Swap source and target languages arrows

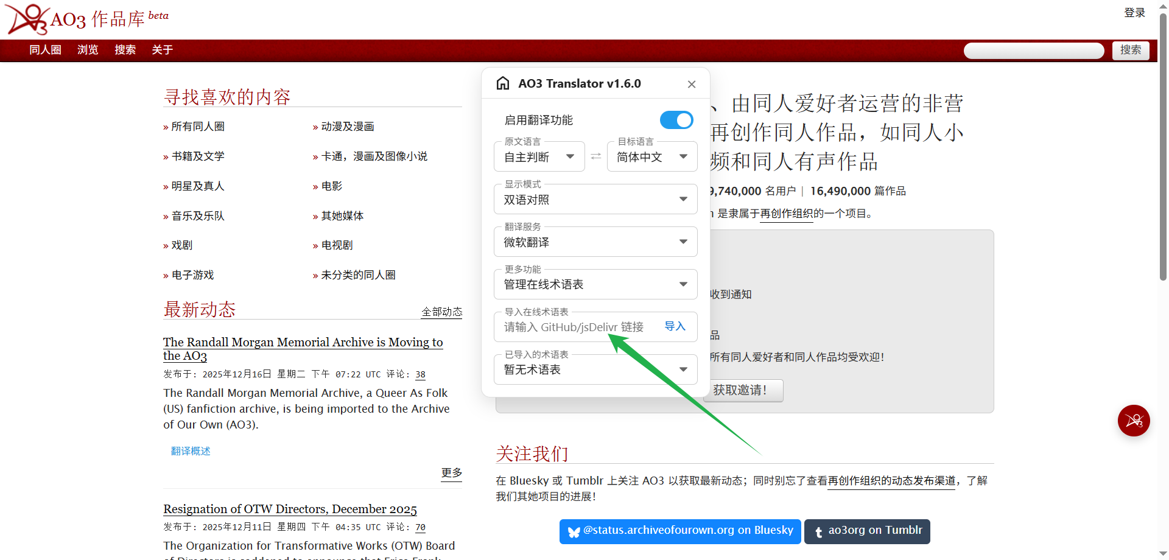595,156
